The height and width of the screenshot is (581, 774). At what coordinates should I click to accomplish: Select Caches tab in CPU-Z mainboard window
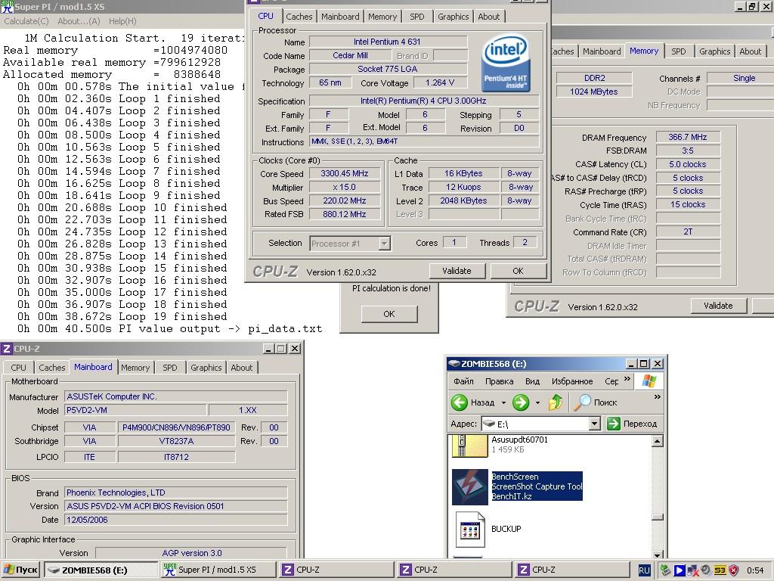pos(52,368)
